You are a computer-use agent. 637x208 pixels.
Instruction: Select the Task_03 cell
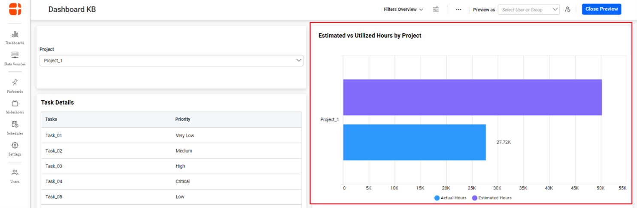54,166
